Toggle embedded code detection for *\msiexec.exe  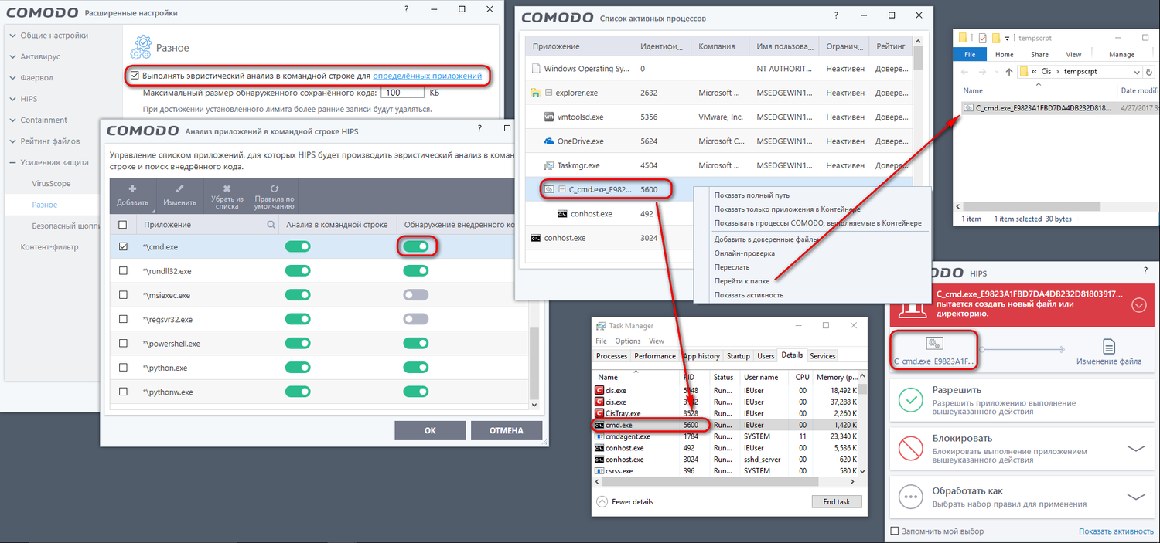click(415, 295)
